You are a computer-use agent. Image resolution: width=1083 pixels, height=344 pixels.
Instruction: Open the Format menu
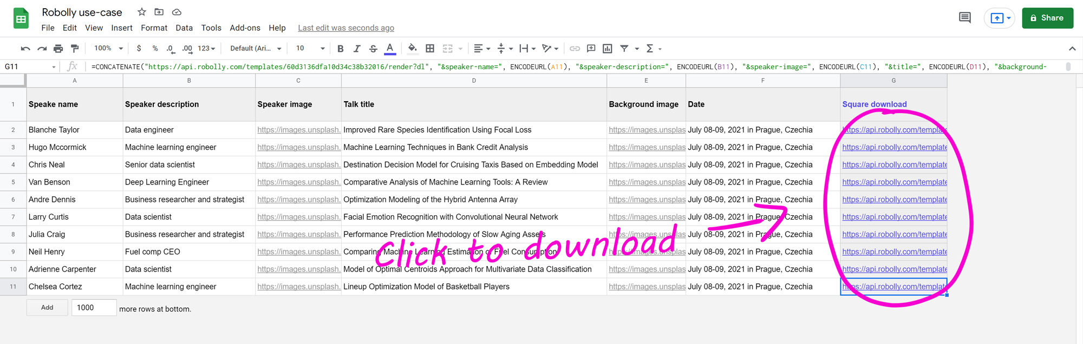154,28
